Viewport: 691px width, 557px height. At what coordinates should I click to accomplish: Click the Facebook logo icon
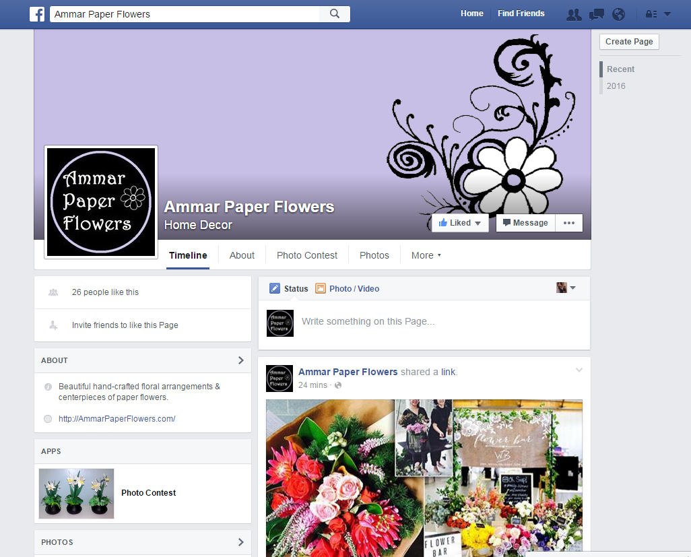point(37,14)
